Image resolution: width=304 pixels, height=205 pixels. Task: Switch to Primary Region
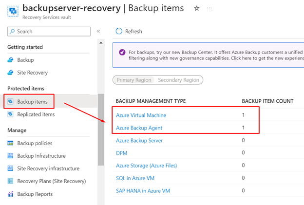(x=134, y=80)
